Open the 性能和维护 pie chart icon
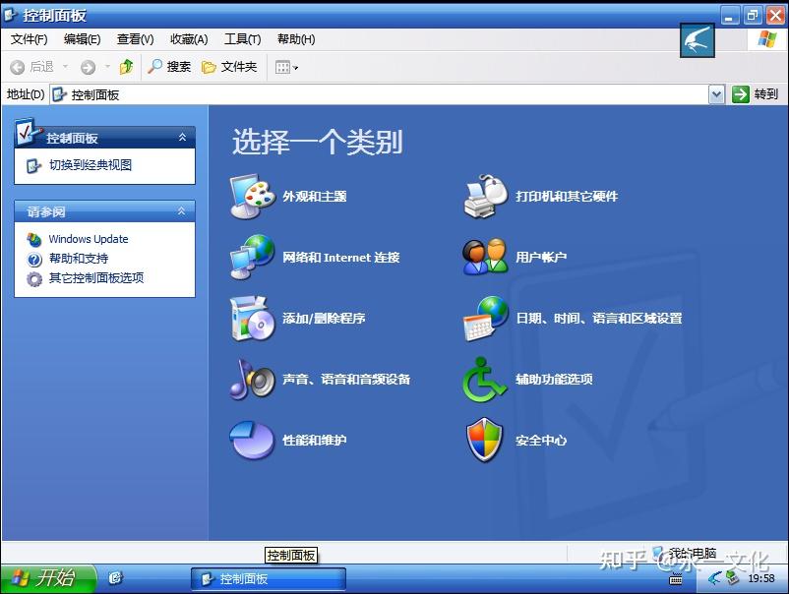 252,441
